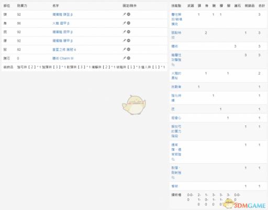Pin the Charm III row

124,58
